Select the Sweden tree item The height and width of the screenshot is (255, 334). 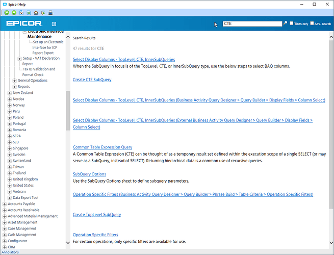click(19, 155)
